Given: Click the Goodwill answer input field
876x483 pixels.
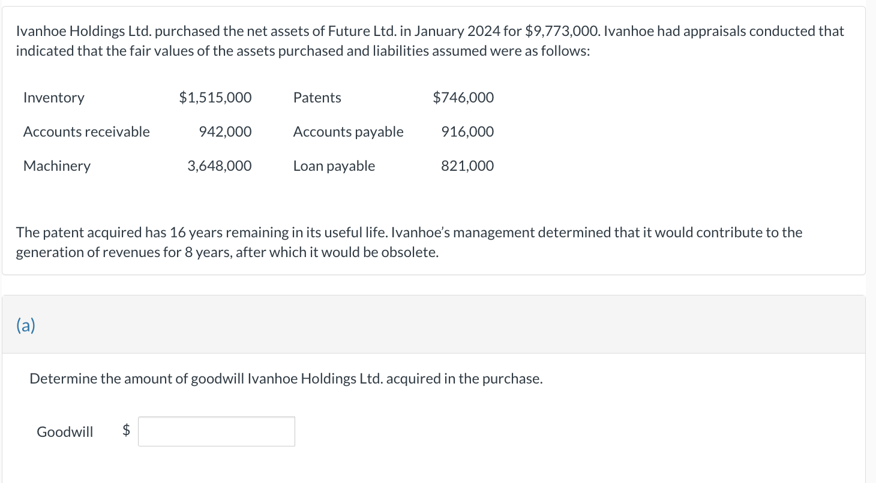Looking at the screenshot, I should tap(216, 431).
